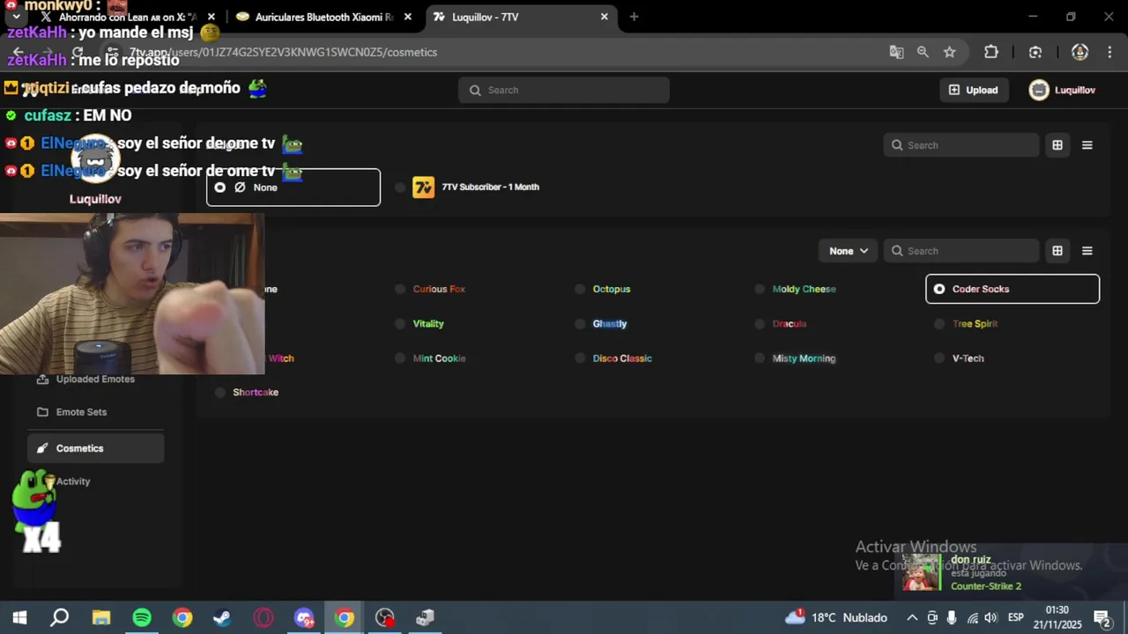Open Discord with 9+ badge from taskbar
Viewport: 1128px width, 634px height.
(x=304, y=618)
